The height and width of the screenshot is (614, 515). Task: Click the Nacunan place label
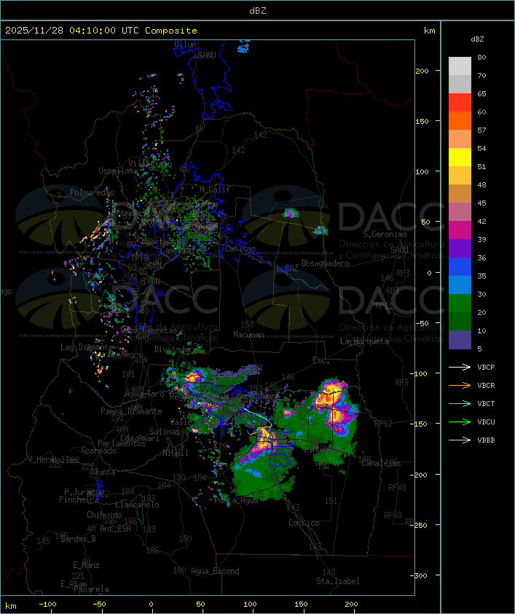248,335
